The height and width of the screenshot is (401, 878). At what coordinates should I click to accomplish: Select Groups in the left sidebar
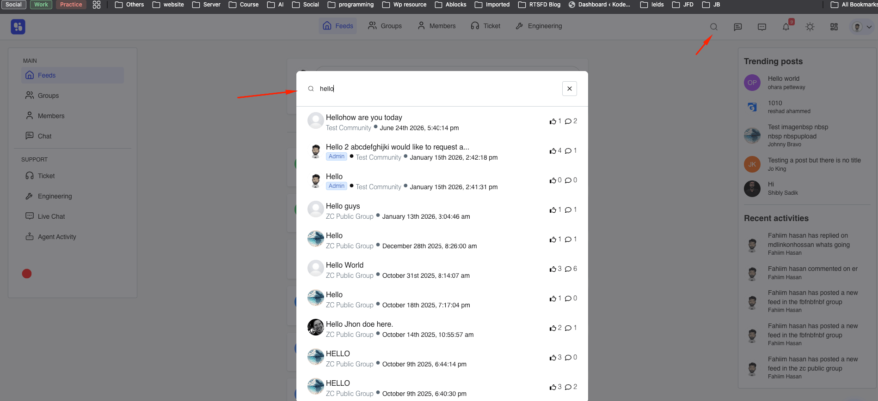point(73,96)
